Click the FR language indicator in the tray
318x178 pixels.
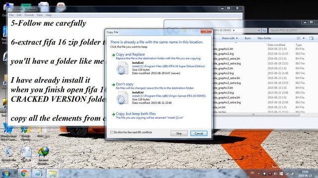pos(252,173)
